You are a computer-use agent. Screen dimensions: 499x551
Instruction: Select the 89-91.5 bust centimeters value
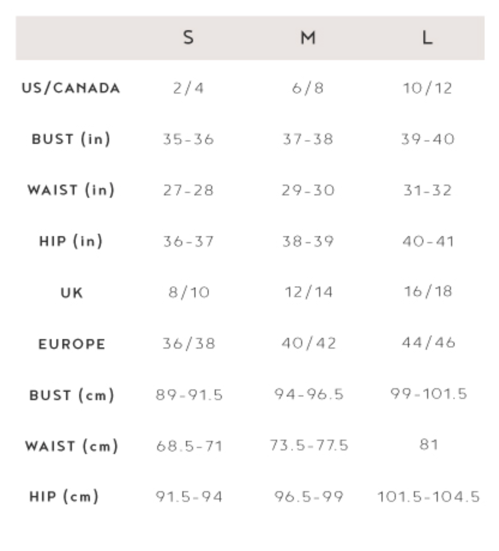[x=189, y=395]
